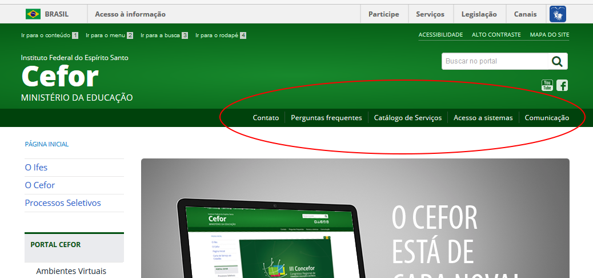Screen dimensions: 593x278
Task: Open the Facebook page icon
Action: pos(562,85)
